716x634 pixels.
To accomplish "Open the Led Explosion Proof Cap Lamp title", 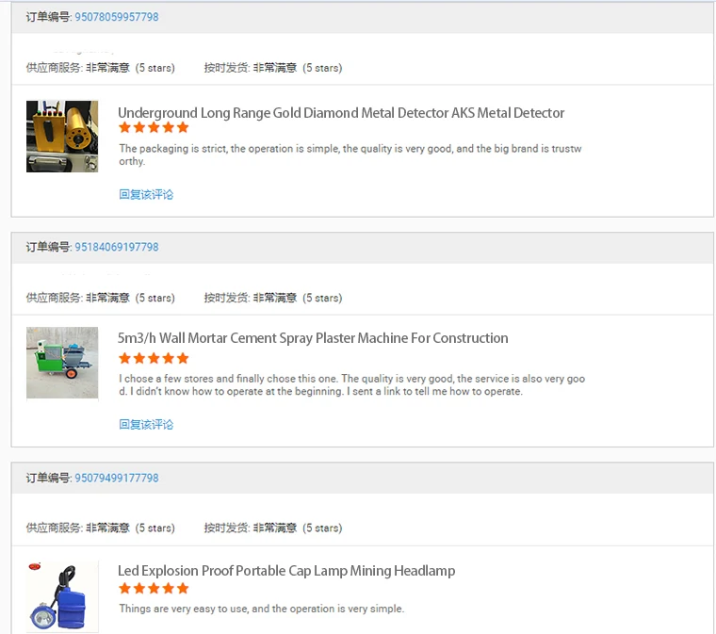I will [286, 571].
